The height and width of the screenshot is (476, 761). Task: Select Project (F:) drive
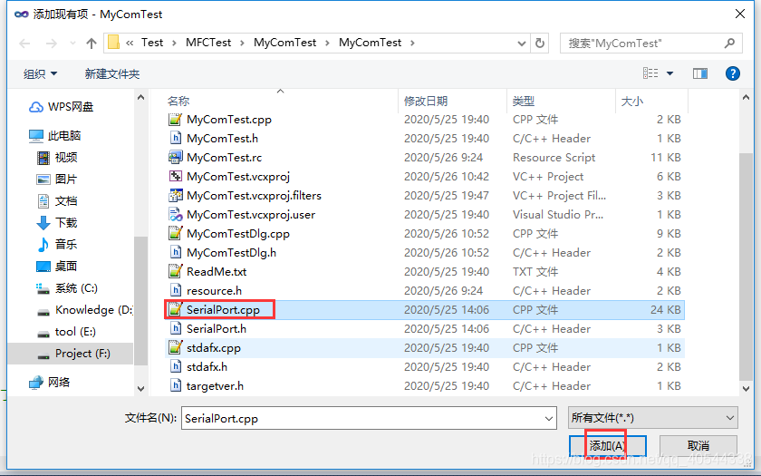pos(82,353)
